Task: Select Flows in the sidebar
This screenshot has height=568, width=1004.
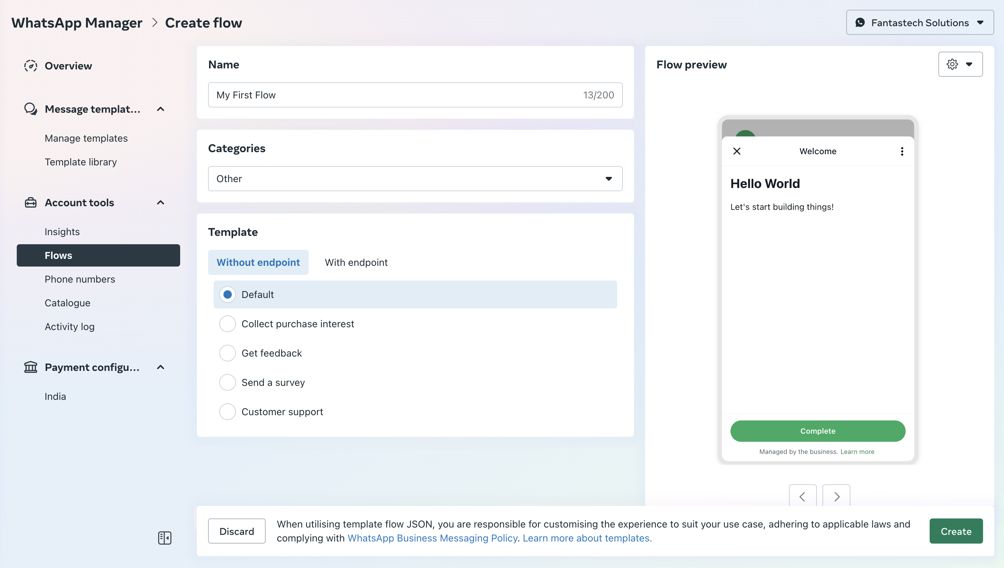Action: coord(98,255)
